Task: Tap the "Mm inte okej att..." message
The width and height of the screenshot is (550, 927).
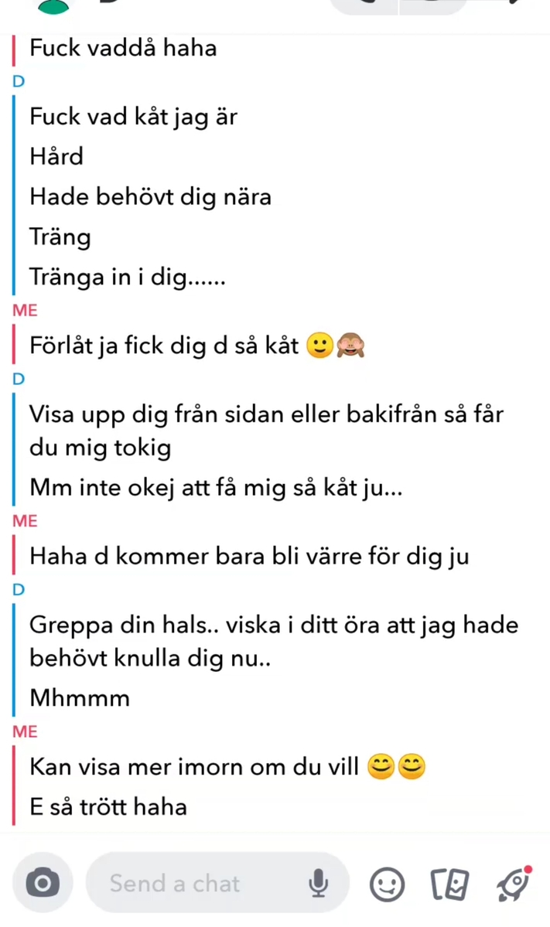Action: tap(216, 488)
